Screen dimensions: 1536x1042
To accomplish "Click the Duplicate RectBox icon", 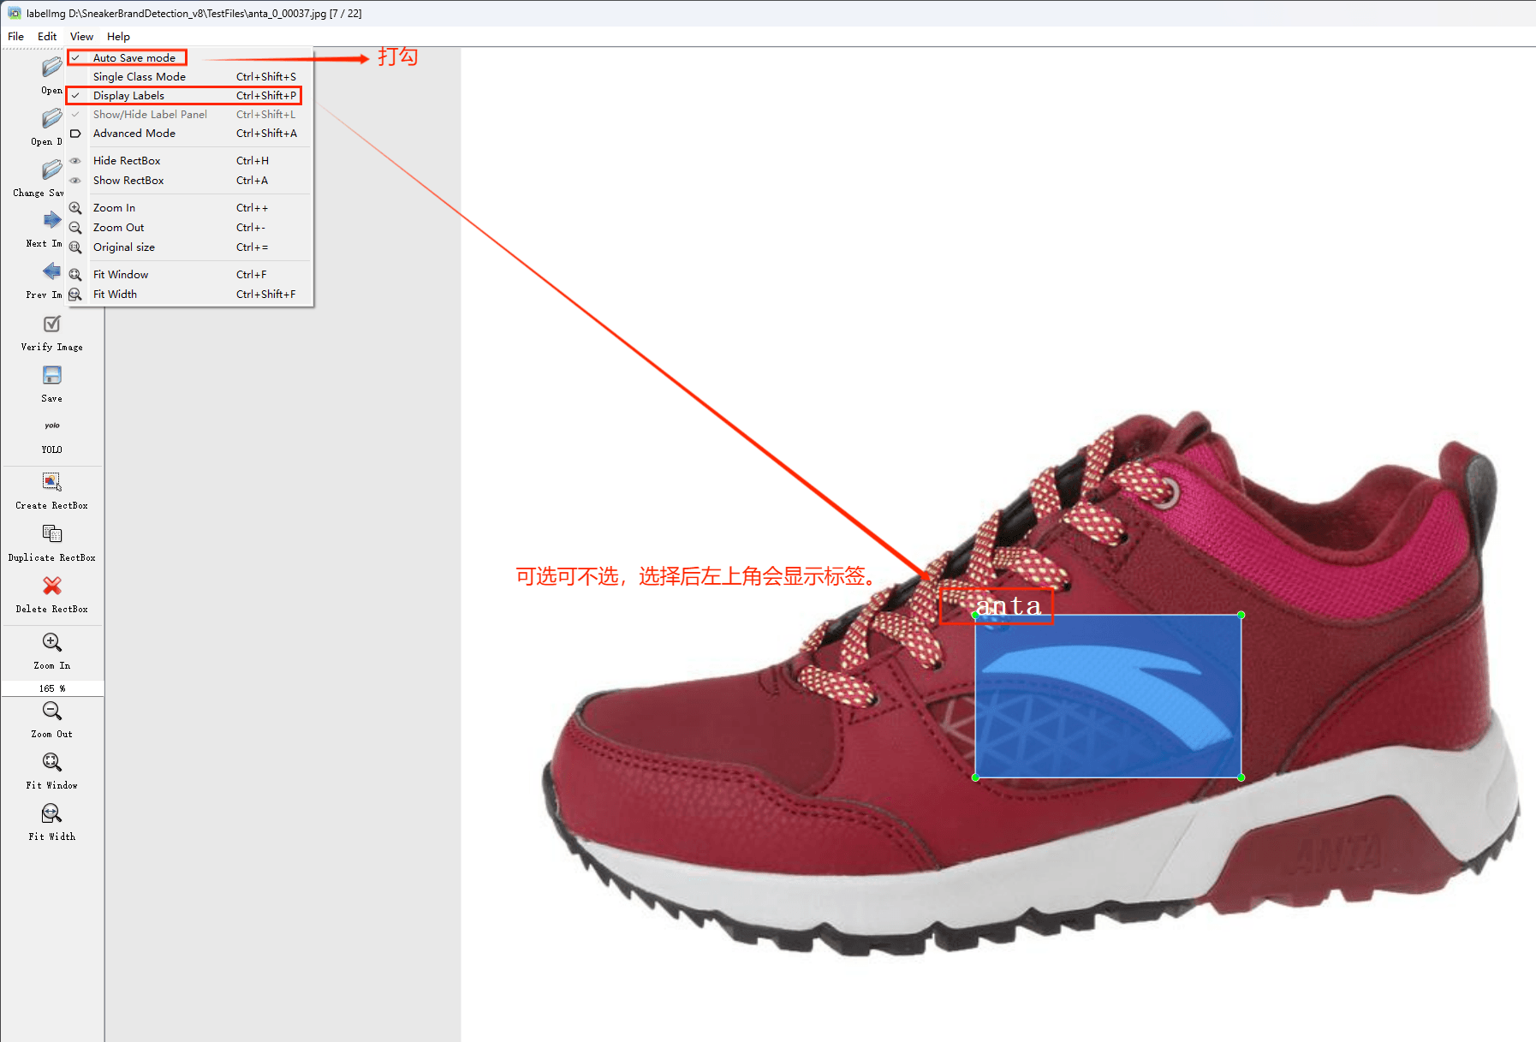I will [x=52, y=534].
